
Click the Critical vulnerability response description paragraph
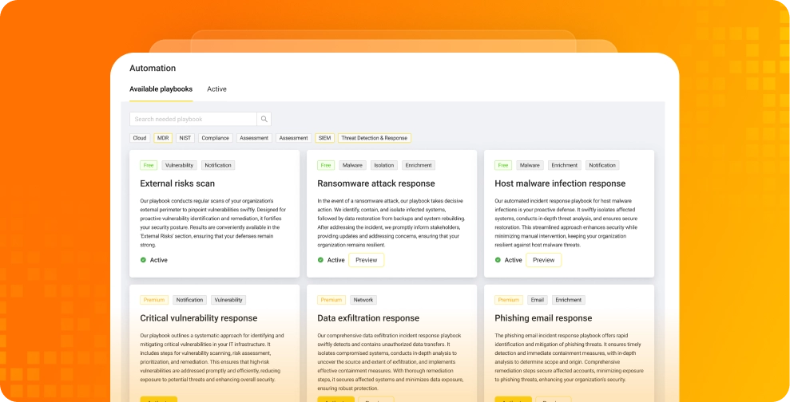click(x=212, y=357)
